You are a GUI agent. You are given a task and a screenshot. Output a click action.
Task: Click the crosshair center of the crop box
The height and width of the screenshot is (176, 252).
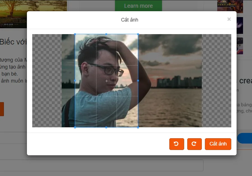point(107,81)
